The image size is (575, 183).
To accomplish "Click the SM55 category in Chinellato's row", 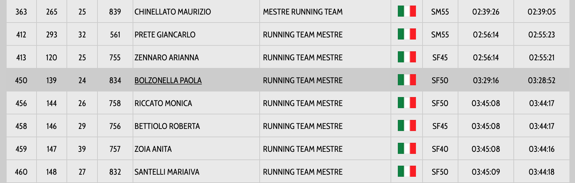I will pyautogui.click(x=440, y=12).
